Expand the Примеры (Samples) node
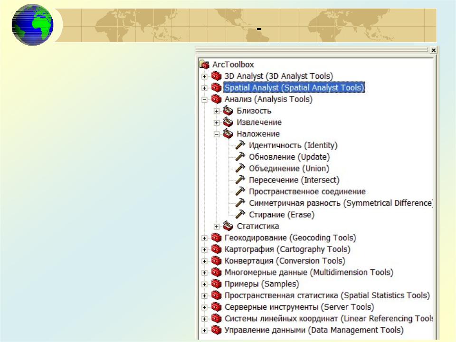This screenshot has height=342, width=456. 204,285
